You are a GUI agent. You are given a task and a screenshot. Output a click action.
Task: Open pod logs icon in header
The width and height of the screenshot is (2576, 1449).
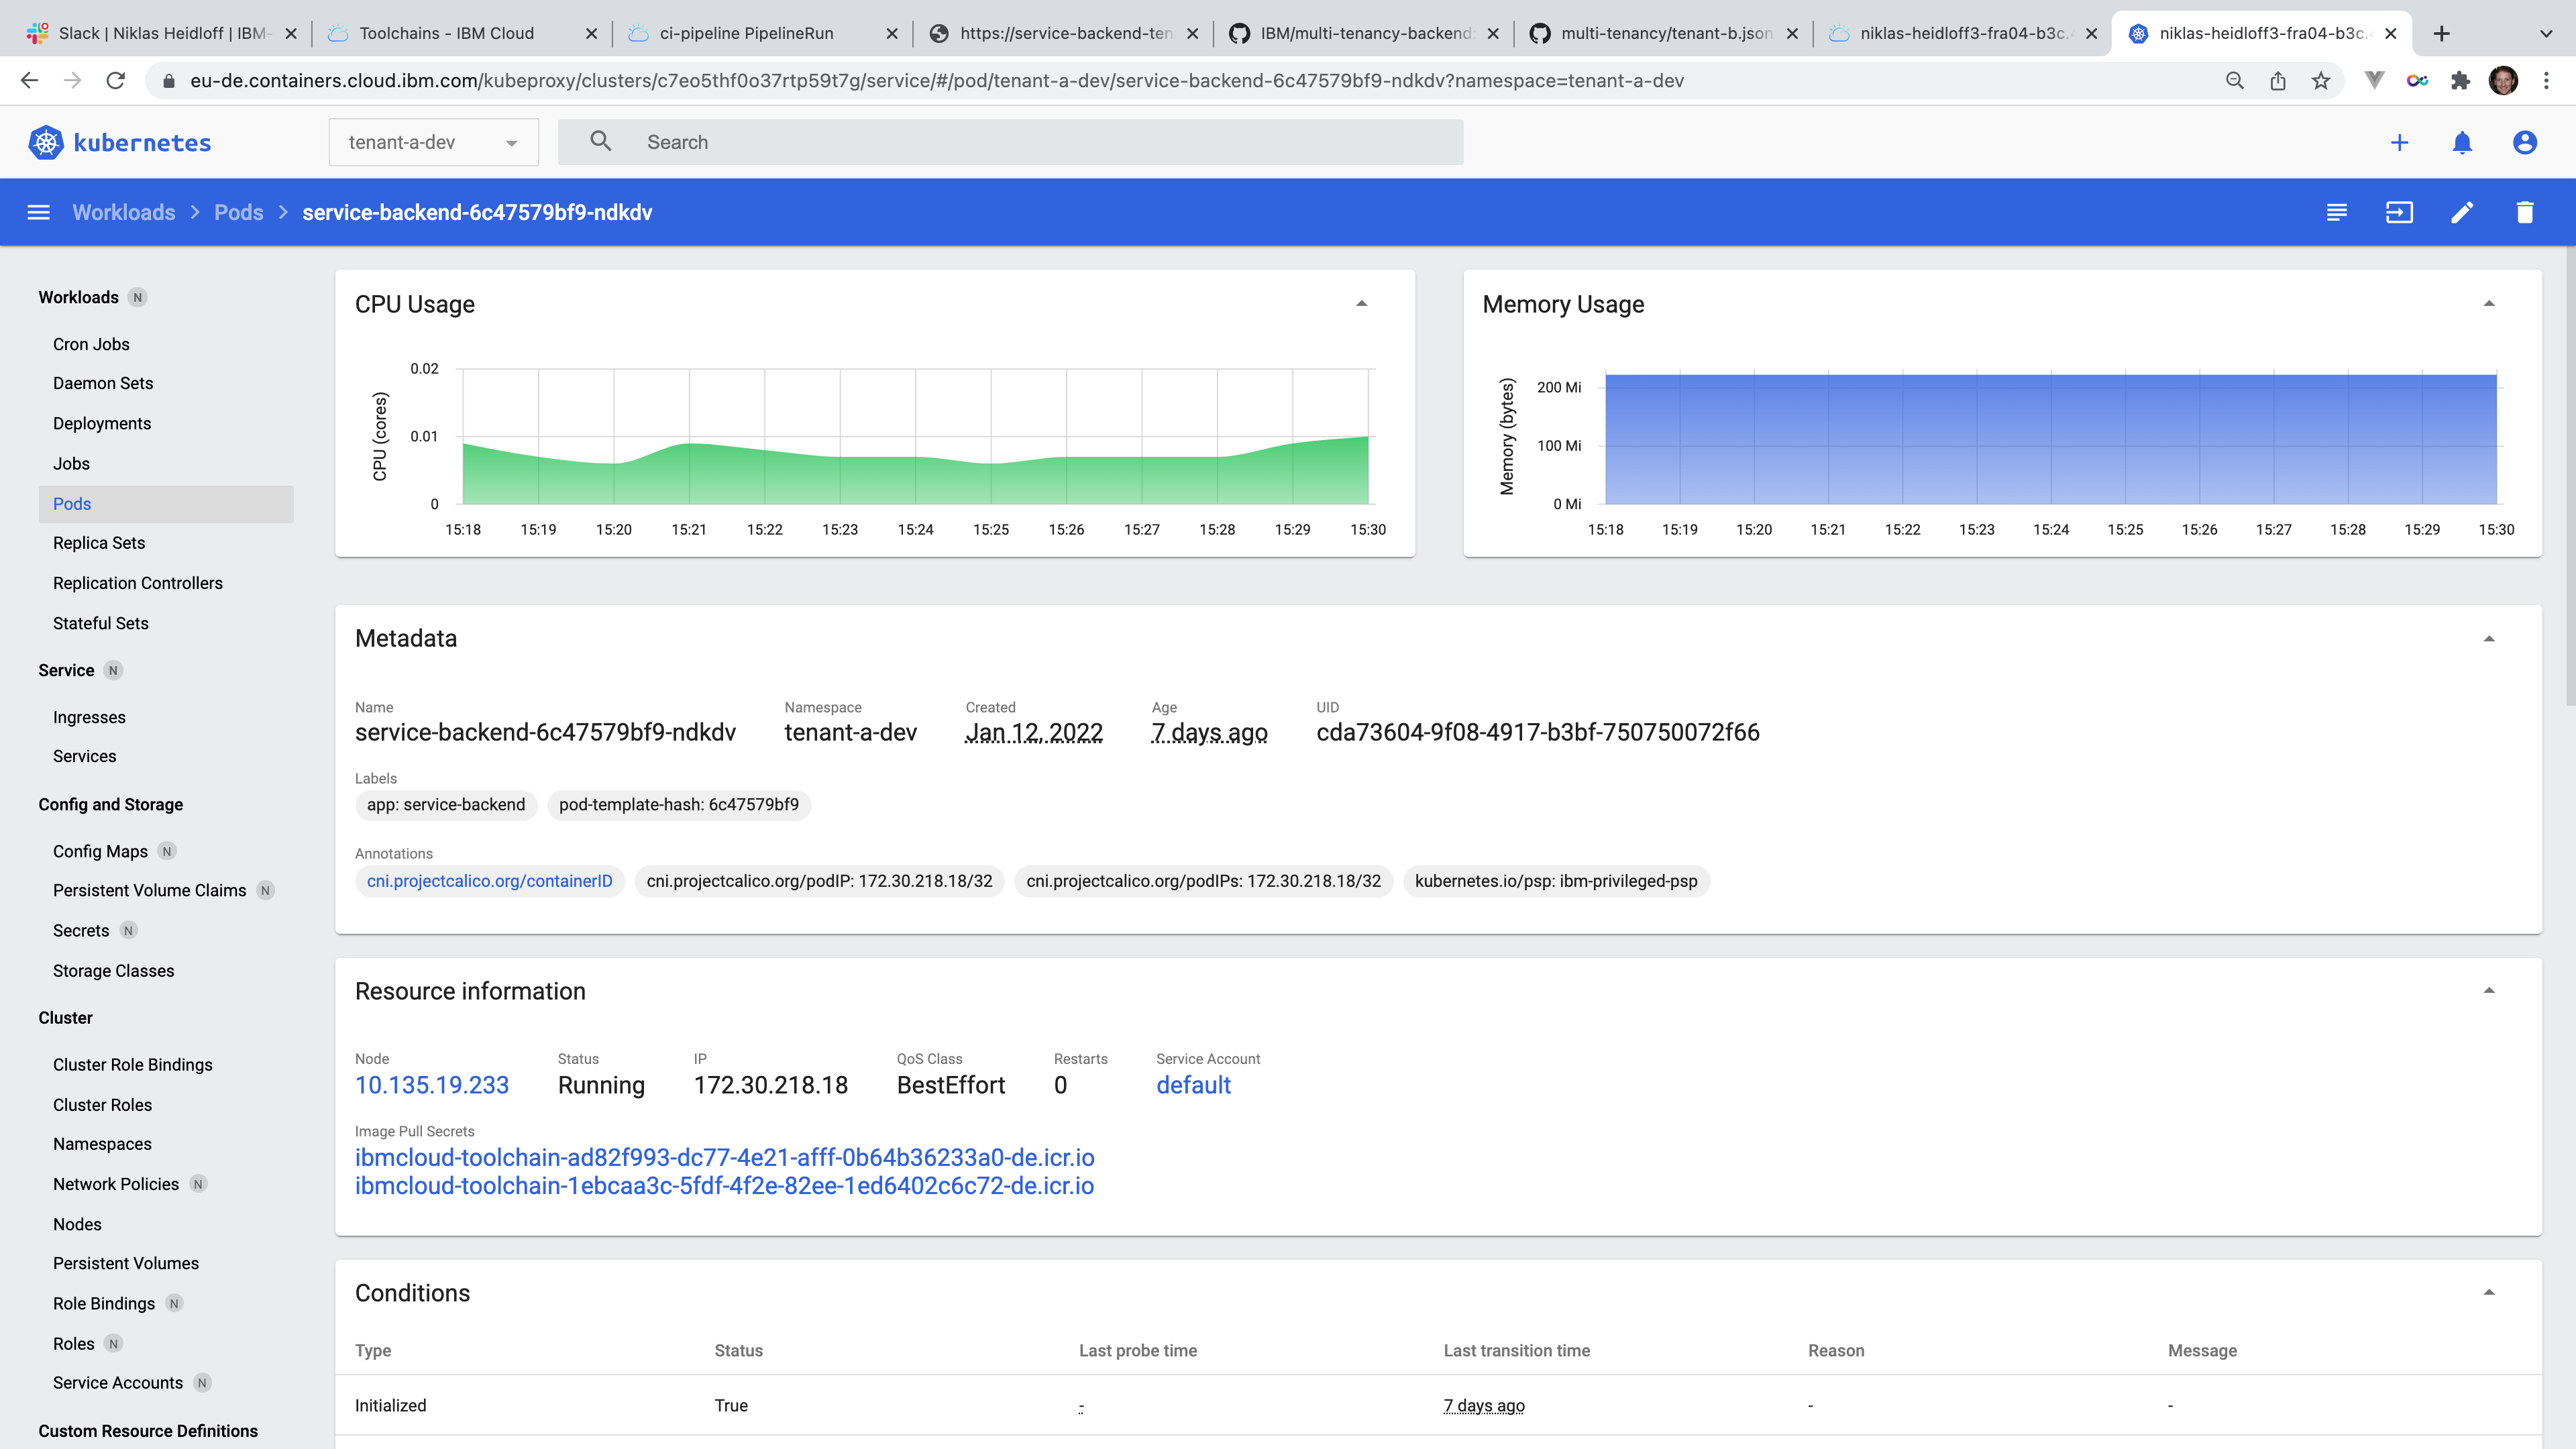coord(2336,212)
